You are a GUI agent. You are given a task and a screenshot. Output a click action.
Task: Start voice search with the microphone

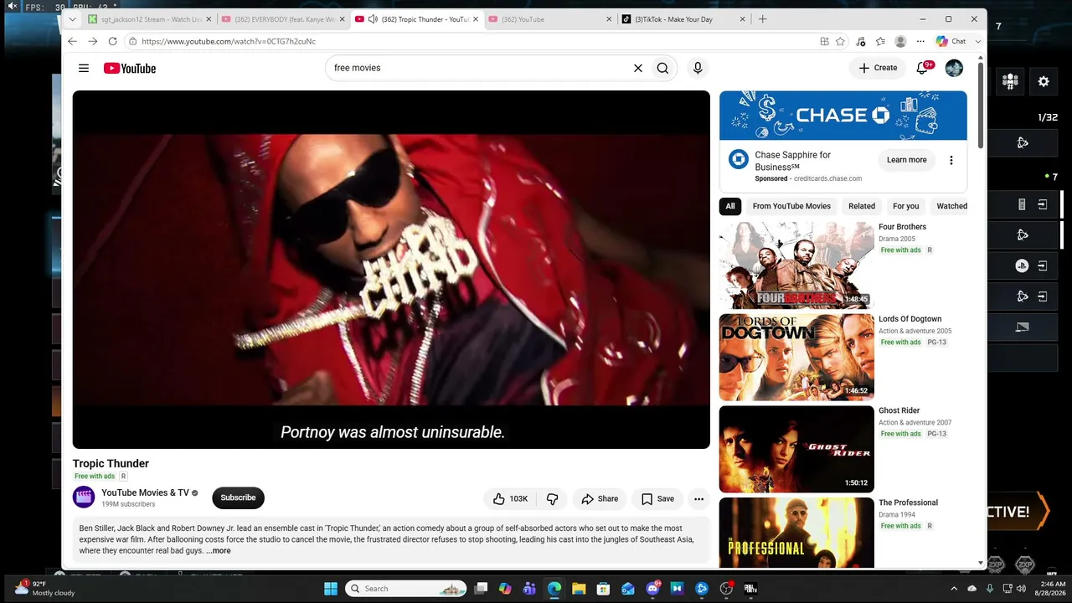(x=698, y=68)
